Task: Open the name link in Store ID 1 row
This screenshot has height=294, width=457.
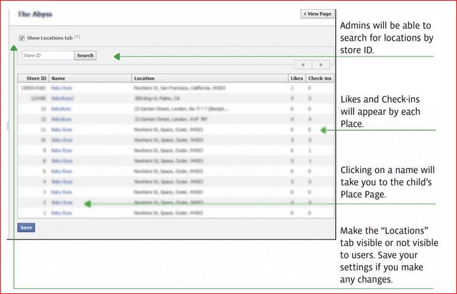Action: tap(61, 213)
